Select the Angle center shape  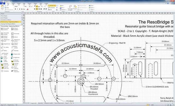(x=16, y=54)
